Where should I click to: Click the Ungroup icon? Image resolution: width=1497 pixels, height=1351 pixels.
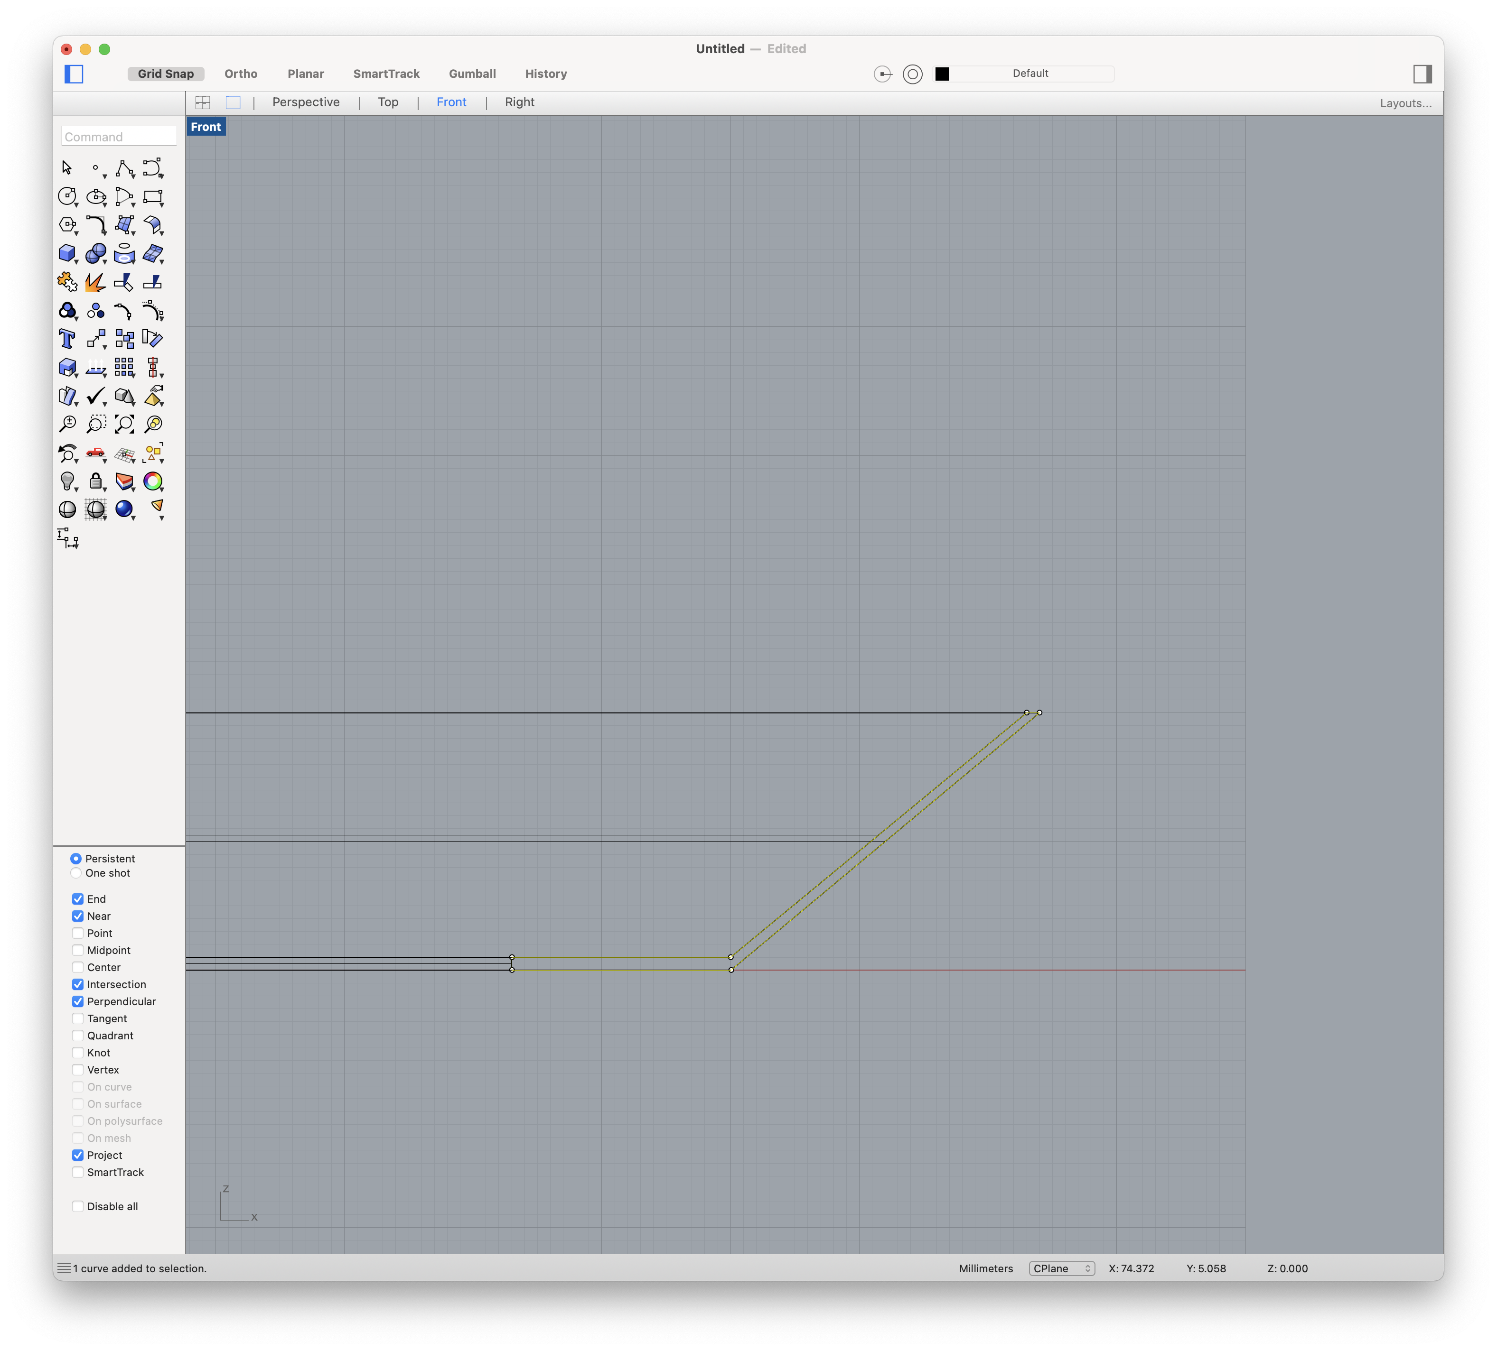pos(96,311)
